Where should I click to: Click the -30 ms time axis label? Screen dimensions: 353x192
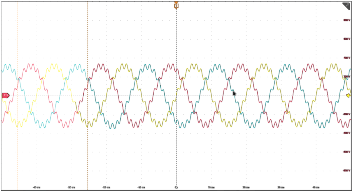coord(71,187)
